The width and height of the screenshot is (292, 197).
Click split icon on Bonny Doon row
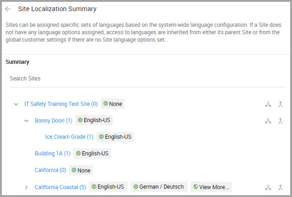point(268,121)
